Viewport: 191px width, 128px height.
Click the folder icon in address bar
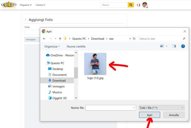coord(65,38)
